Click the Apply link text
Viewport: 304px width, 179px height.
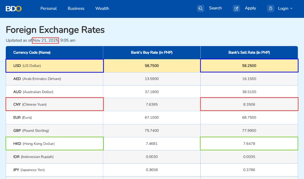tap(250, 8)
